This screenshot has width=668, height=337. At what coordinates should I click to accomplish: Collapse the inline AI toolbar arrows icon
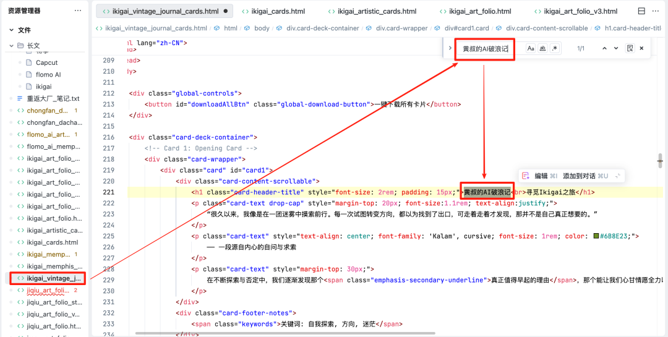point(617,176)
